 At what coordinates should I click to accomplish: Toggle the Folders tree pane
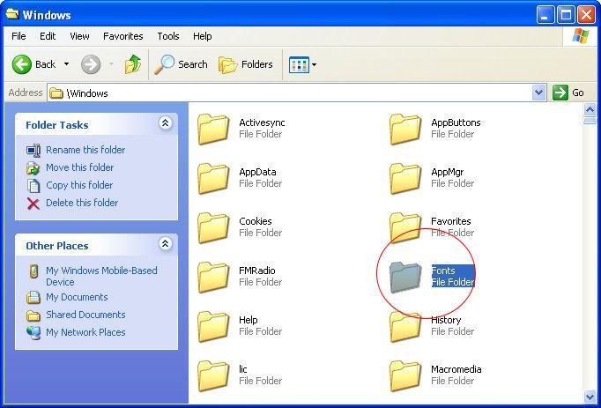[x=246, y=64]
